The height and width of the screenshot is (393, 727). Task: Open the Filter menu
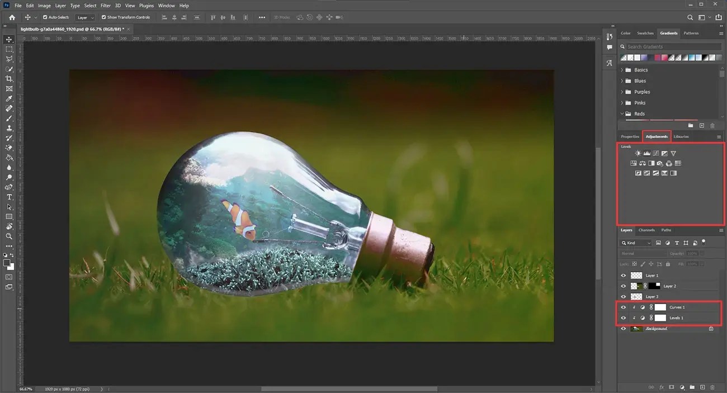pyautogui.click(x=105, y=5)
